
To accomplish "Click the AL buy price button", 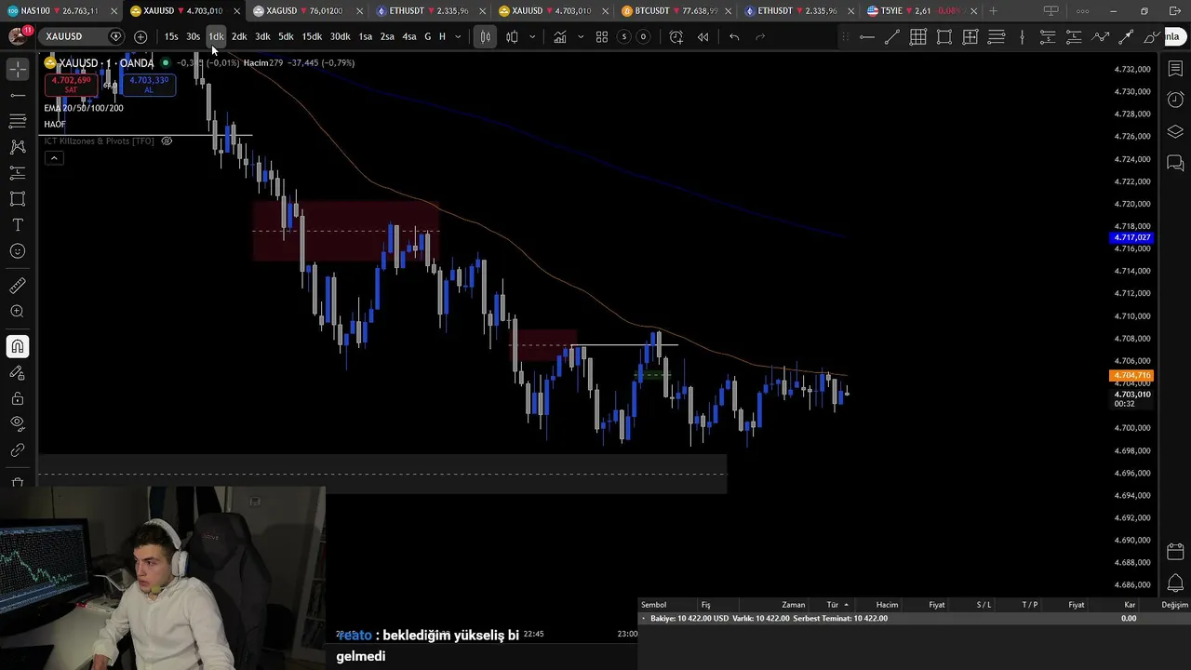I will tap(149, 85).
